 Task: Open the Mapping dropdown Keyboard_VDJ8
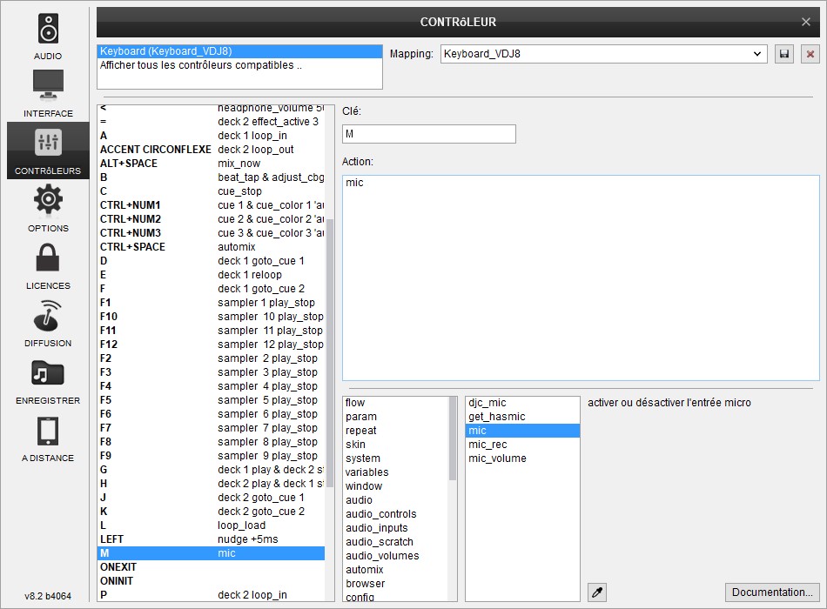pyautogui.click(x=604, y=54)
